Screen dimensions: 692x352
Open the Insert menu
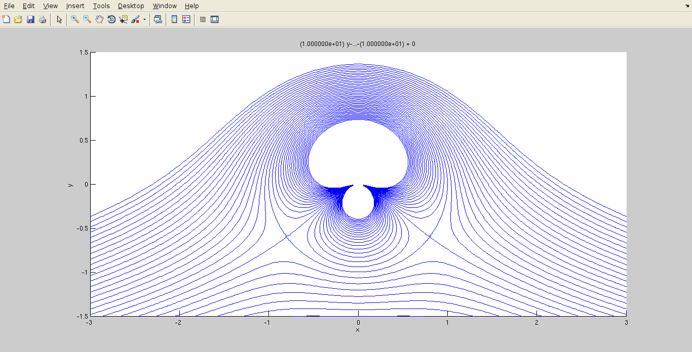click(75, 6)
